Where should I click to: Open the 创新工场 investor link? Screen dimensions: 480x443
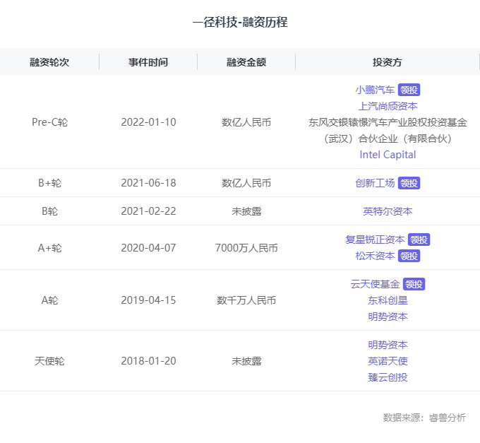pyautogui.click(x=375, y=183)
